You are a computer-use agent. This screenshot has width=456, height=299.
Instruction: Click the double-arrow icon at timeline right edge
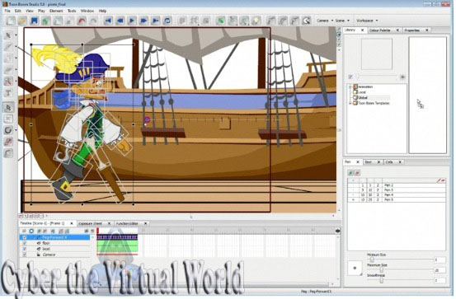(x=337, y=231)
